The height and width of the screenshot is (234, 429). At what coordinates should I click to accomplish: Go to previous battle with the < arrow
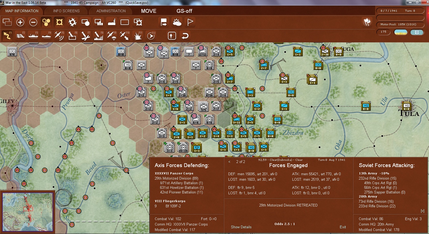tap(229, 162)
